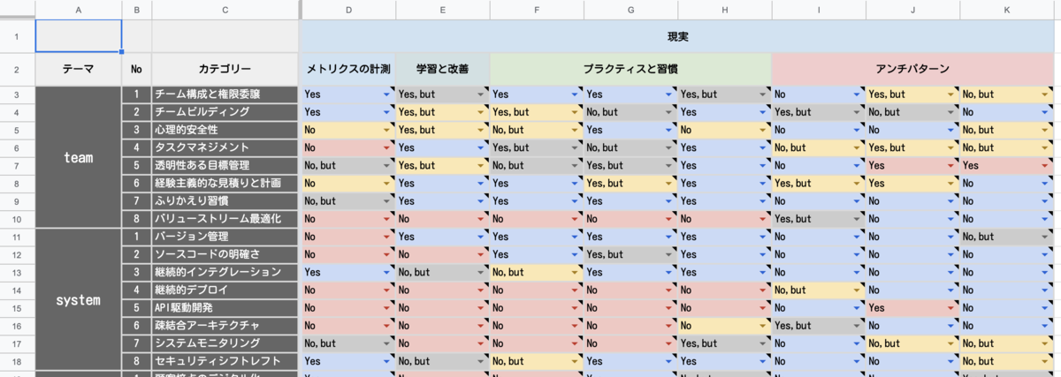
Task: Click the カテゴリー header cell
Action: (225, 69)
